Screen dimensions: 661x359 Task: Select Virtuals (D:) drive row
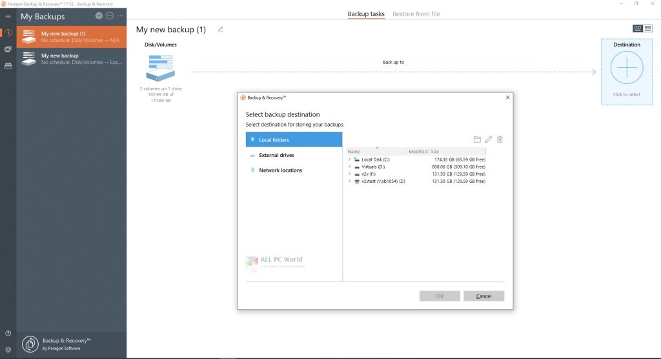pos(416,167)
